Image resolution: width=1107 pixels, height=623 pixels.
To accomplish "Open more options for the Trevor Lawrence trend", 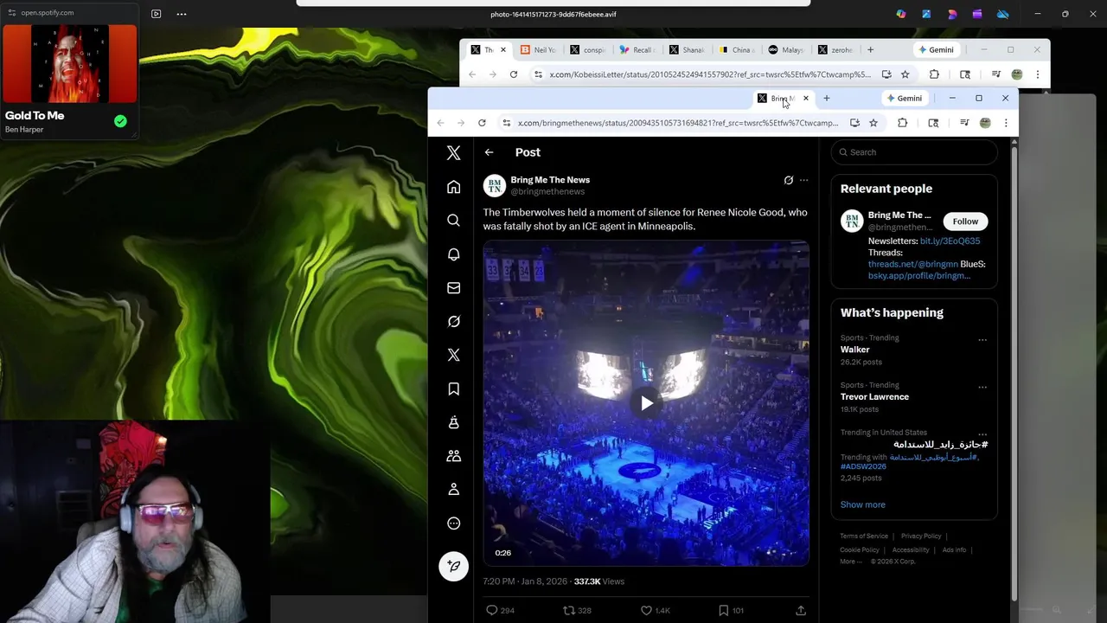I will (982, 387).
